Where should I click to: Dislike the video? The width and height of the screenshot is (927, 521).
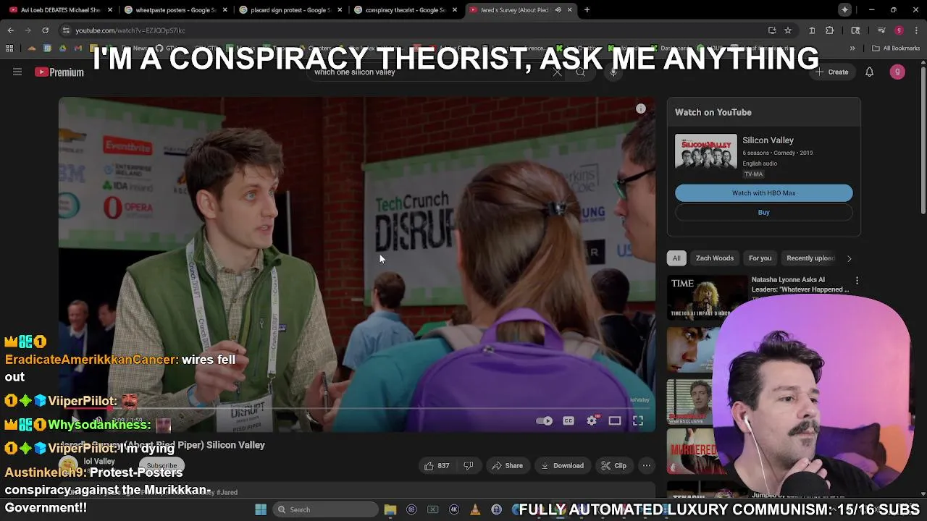[468, 465]
